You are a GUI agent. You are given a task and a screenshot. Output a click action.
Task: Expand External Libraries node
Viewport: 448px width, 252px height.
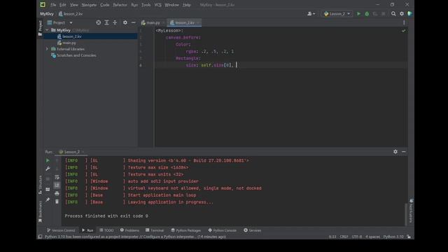click(47, 49)
